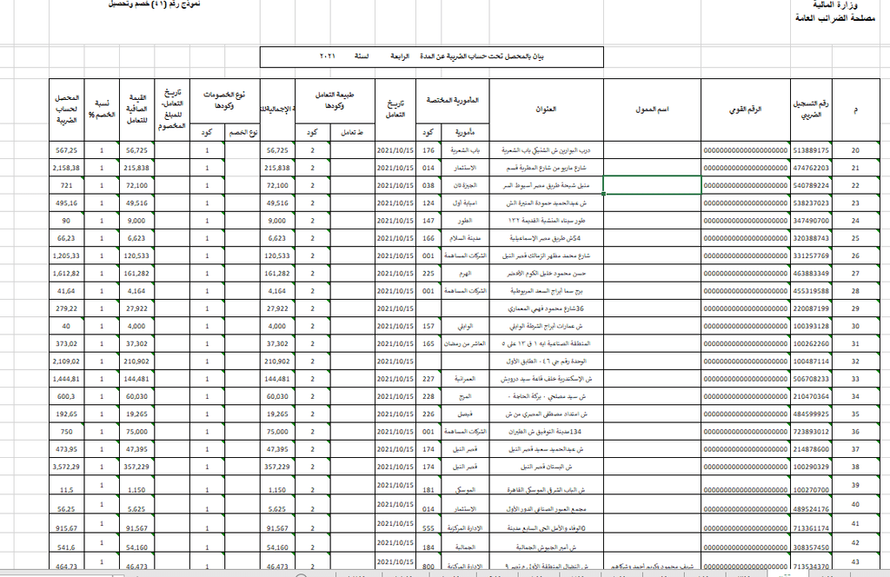The width and height of the screenshot is (890, 577).
Task: Select the row number 41 cell
Action: (x=855, y=523)
